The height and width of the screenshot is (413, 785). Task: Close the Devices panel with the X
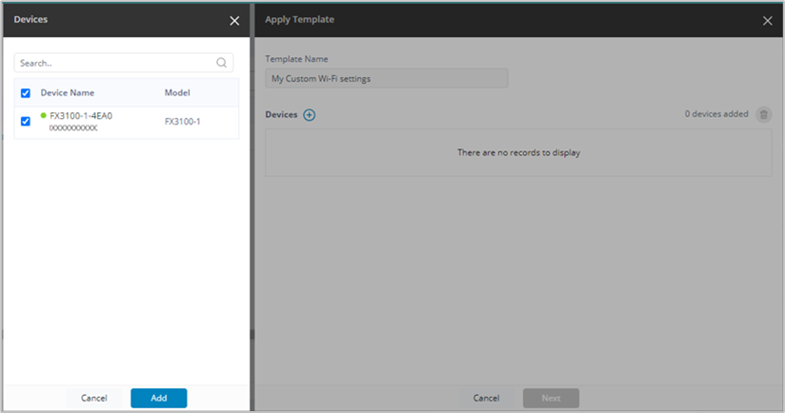[x=234, y=21]
